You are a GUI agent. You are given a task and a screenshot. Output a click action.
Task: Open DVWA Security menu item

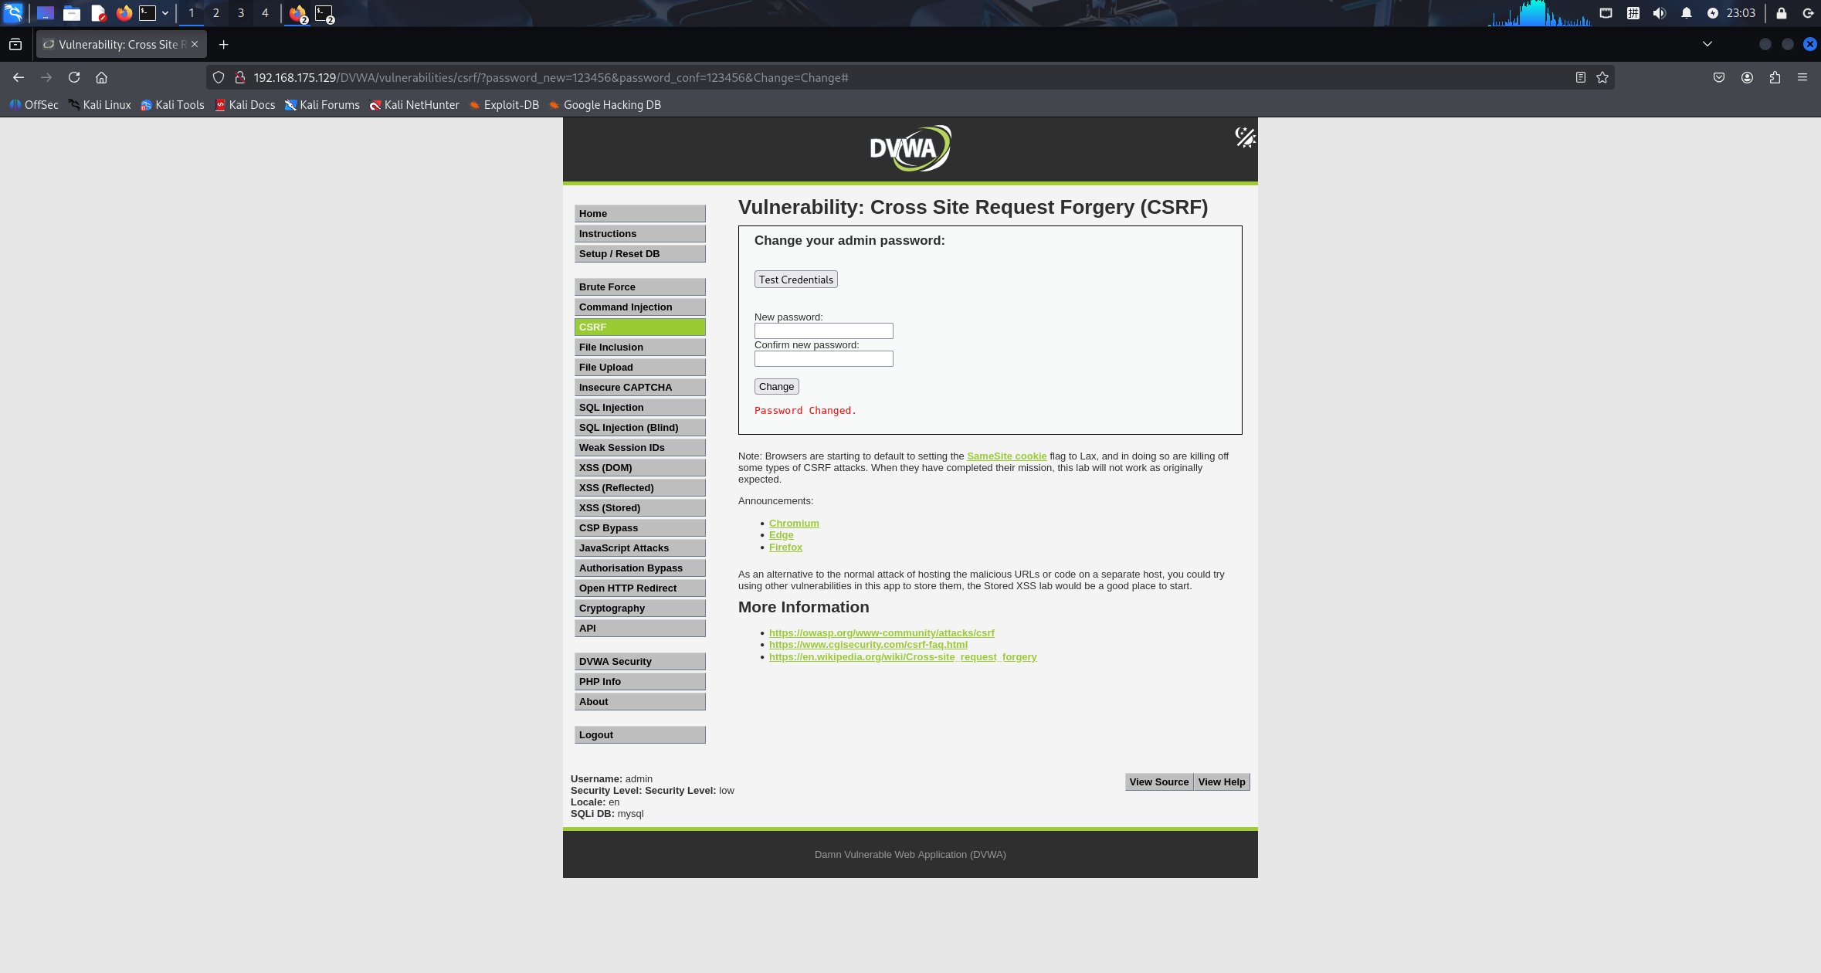pyautogui.click(x=639, y=661)
